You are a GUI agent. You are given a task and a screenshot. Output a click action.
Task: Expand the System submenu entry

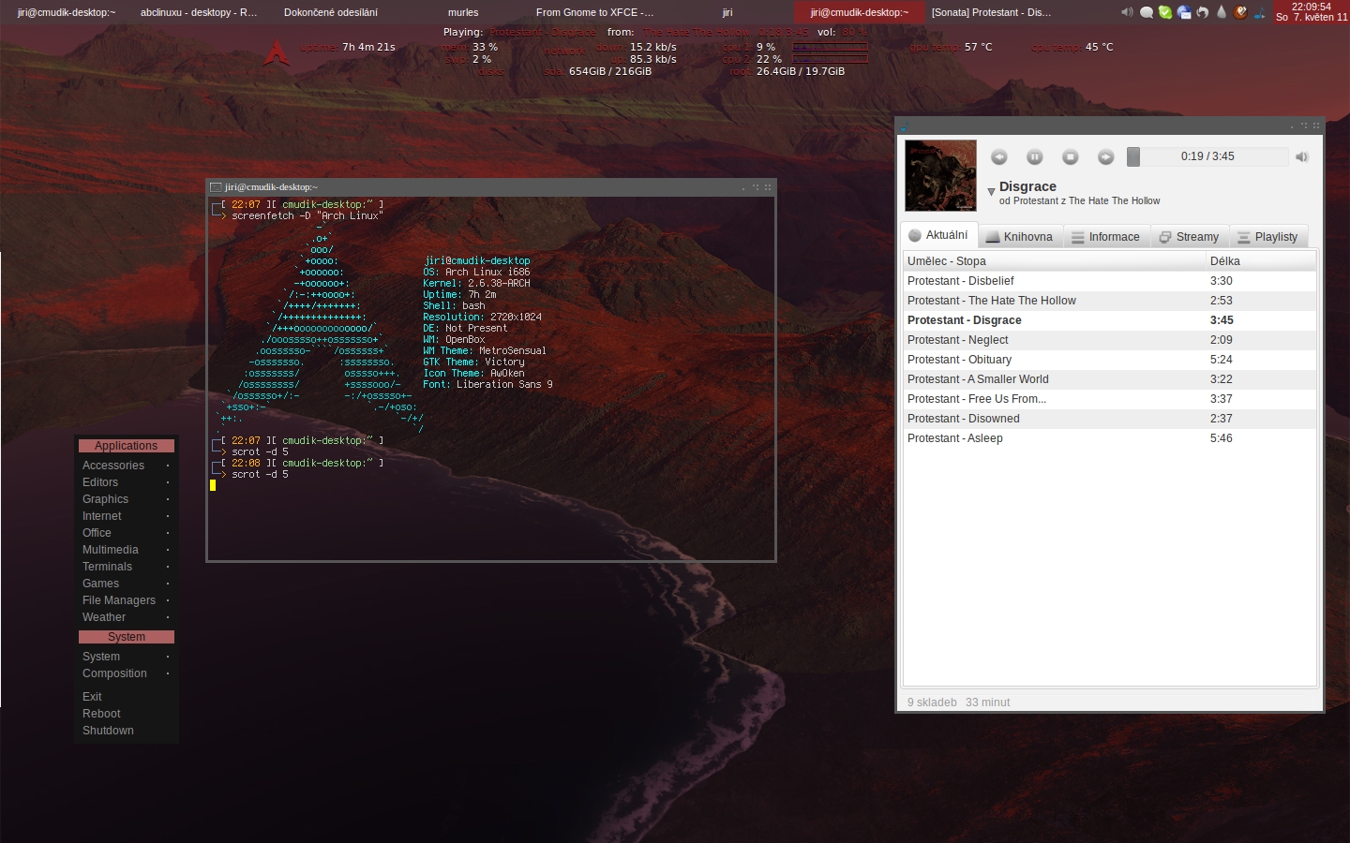(x=126, y=657)
